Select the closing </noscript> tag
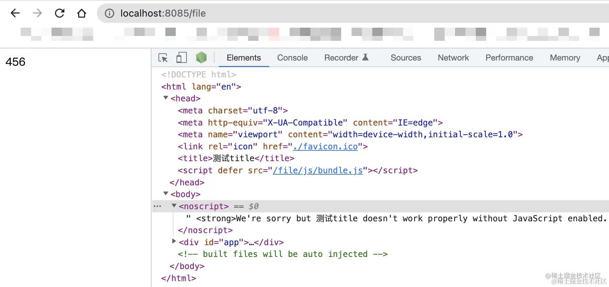This screenshot has height=287, width=609. pyautogui.click(x=205, y=230)
